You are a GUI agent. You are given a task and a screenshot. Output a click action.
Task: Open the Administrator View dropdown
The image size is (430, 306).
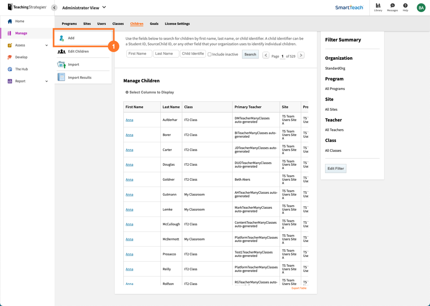pyautogui.click(x=84, y=7)
